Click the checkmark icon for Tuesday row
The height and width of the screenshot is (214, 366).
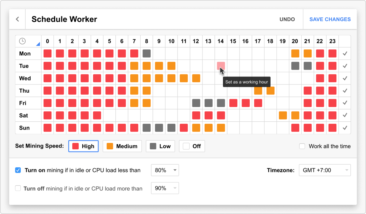click(x=345, y=66)
